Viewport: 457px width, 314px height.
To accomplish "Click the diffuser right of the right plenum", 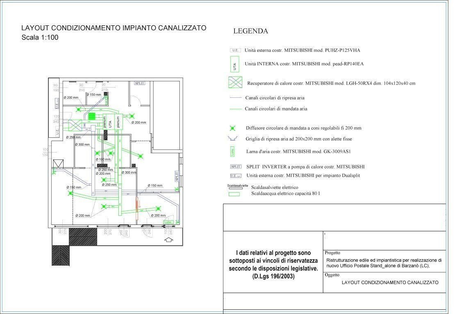I will pos(132,116).
